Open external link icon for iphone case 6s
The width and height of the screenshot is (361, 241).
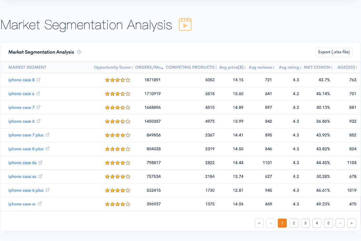pyautogui.click(x=40, y=162)
